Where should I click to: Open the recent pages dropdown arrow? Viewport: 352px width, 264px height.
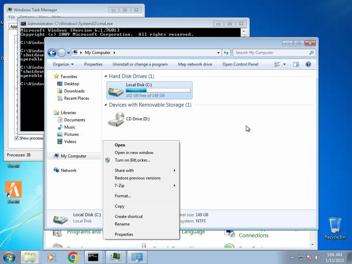coord(68,53)
